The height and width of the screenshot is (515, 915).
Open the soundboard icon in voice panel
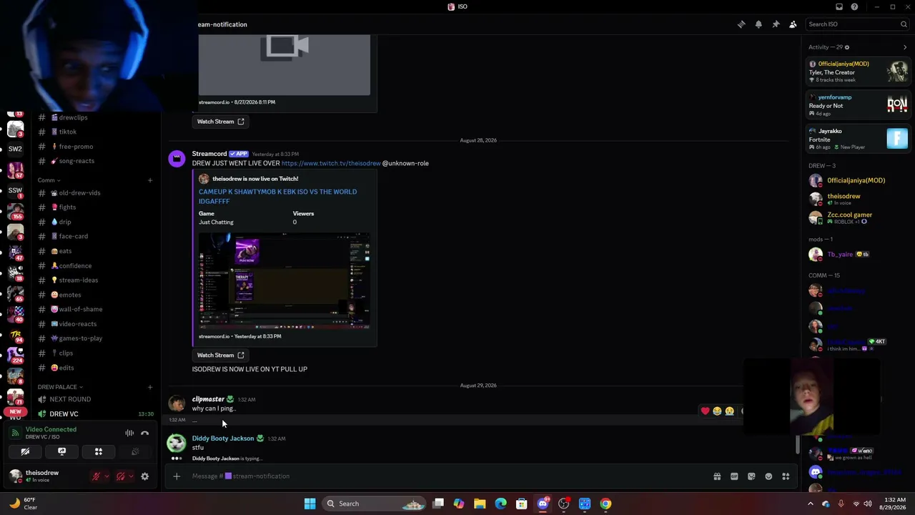click(135, 451)
